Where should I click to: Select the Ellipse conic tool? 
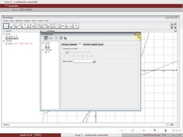44,26
